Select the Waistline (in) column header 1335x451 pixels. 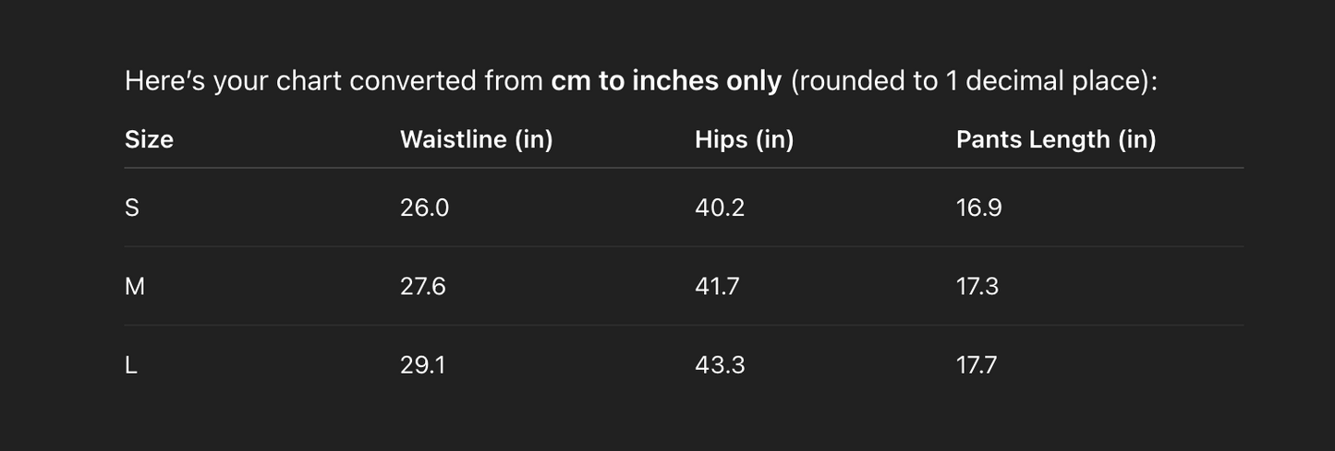(x=476, y=139)
